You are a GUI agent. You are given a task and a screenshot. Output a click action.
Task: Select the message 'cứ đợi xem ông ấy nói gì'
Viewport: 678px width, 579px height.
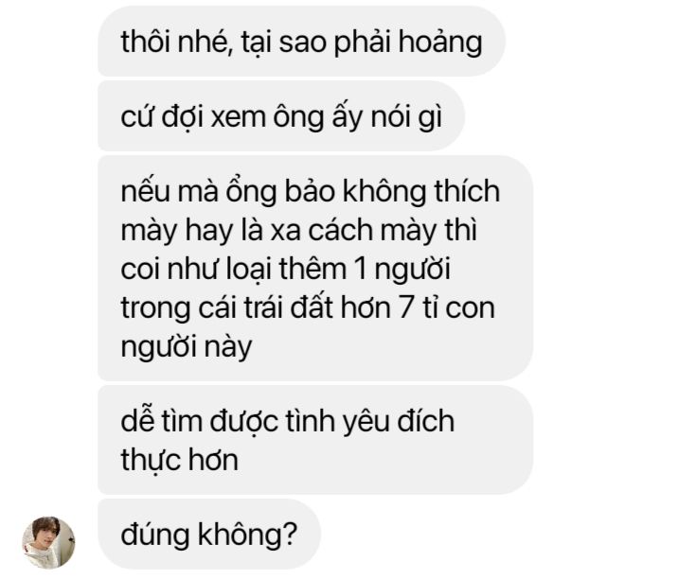point(281,116)
